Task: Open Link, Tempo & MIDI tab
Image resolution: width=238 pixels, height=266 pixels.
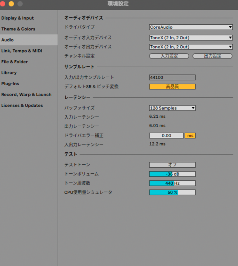Action: [22, 51]
